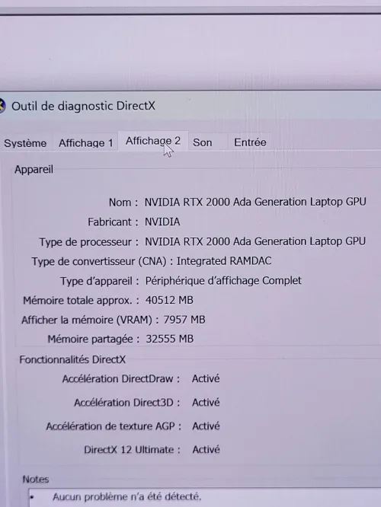
Task: Select the Type de processeur value text
Action: [255, 241]
